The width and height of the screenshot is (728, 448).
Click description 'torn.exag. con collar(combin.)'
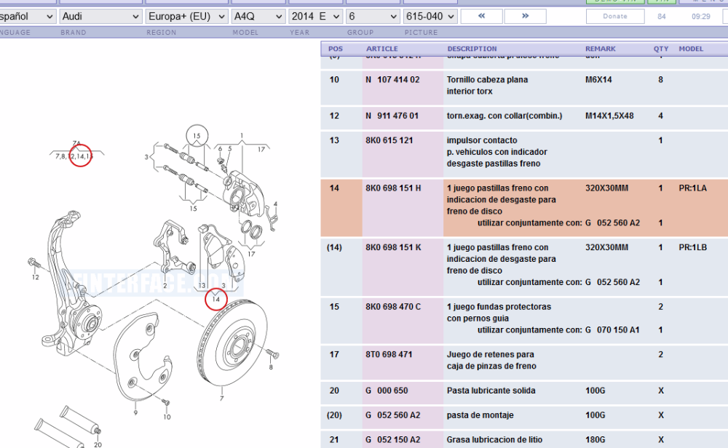(505, 116)
